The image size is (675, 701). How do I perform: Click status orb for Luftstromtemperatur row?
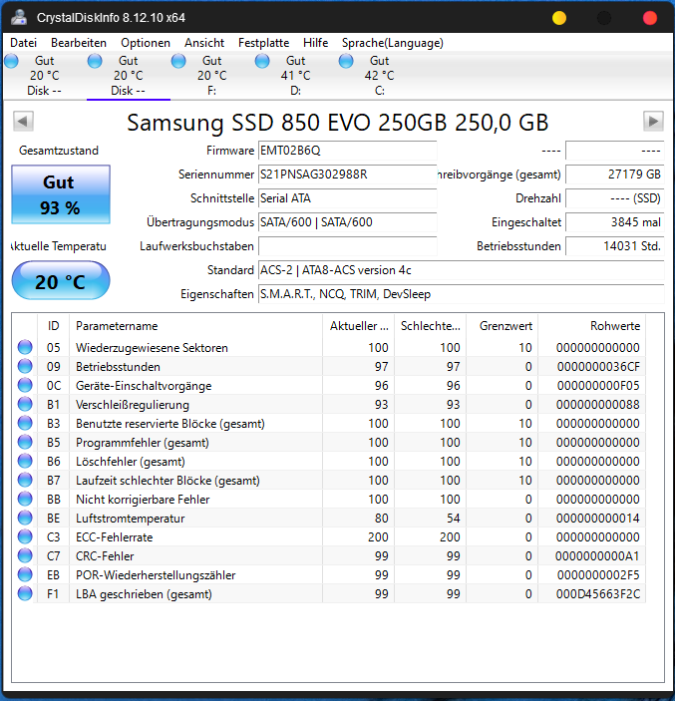pos(25,518)
